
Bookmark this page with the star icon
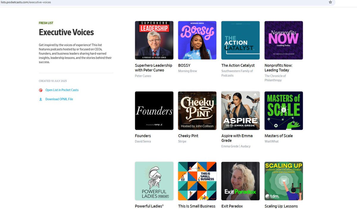pyautogui.click(x=330, y=2)
